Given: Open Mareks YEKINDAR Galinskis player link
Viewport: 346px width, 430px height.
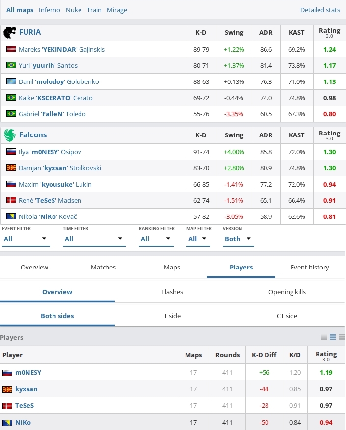Looking at the screenshot, I should coord(61,50).
